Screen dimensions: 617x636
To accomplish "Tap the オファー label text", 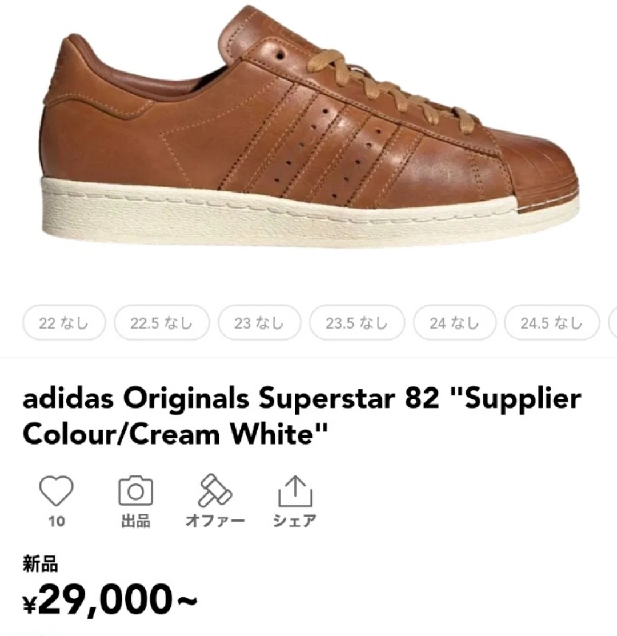I will point(215,521).
